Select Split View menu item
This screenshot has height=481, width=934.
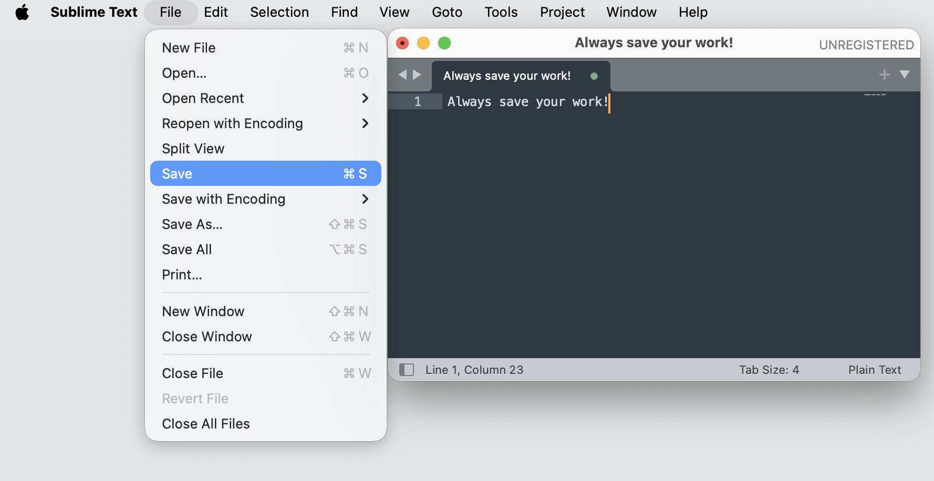266,149
